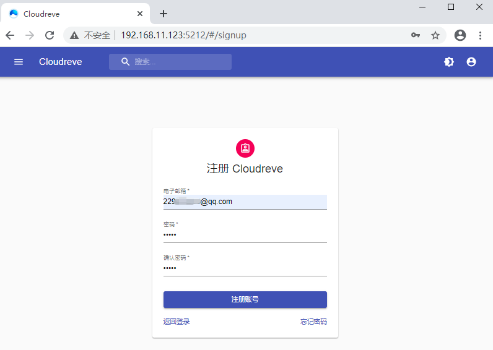493x350 pixels.
Task: Click the pink registration badge icon
Action: (x=245, y=148)
